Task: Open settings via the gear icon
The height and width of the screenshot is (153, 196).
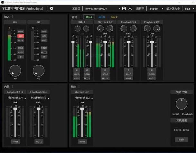Action: pos(51,9)
